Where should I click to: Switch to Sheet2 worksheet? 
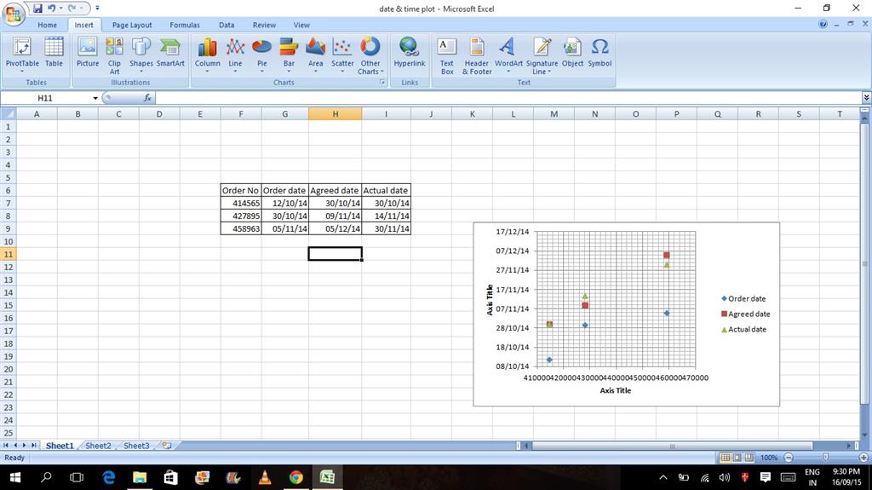point(98,446)
